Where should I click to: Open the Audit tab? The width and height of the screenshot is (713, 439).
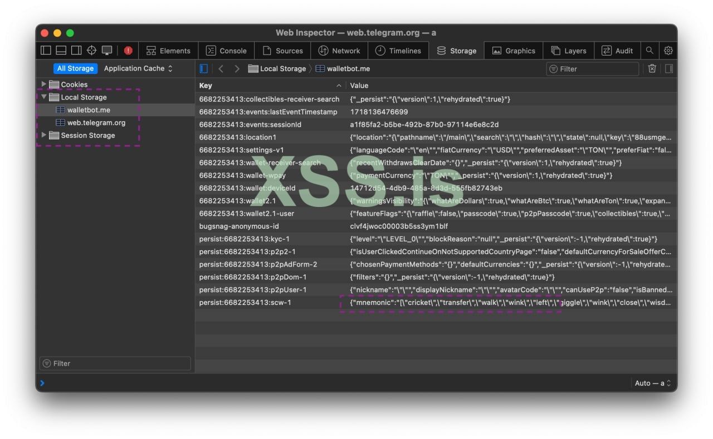tap(617, 51)
